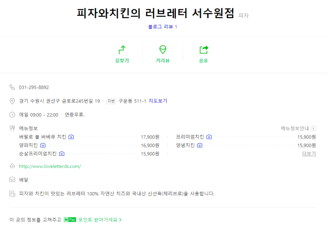This screenshot has width=327, height=228.
Task: Click the 17,900원 price
Action: [x=150, y=137]
